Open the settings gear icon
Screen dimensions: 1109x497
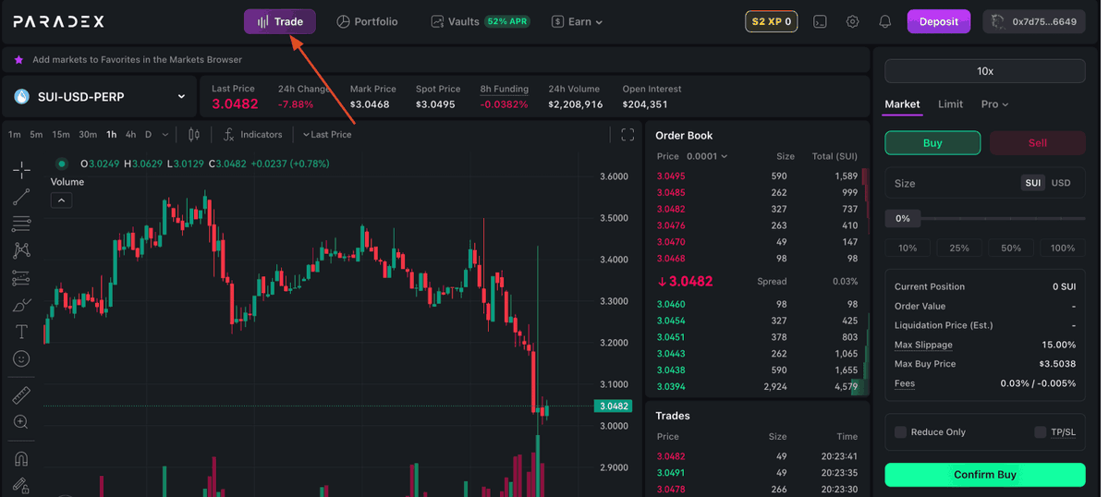(x=852, y=21)
